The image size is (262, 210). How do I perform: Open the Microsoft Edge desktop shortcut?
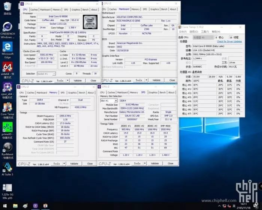pos(7,50)
